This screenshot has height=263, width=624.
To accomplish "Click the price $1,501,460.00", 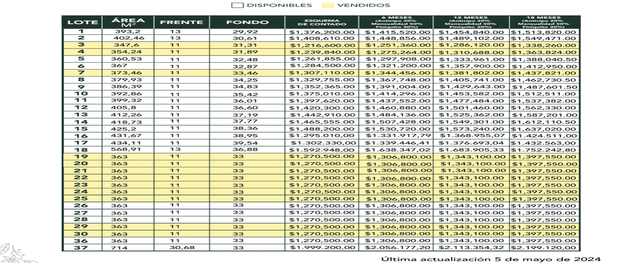I will click(x=472, y=107).
